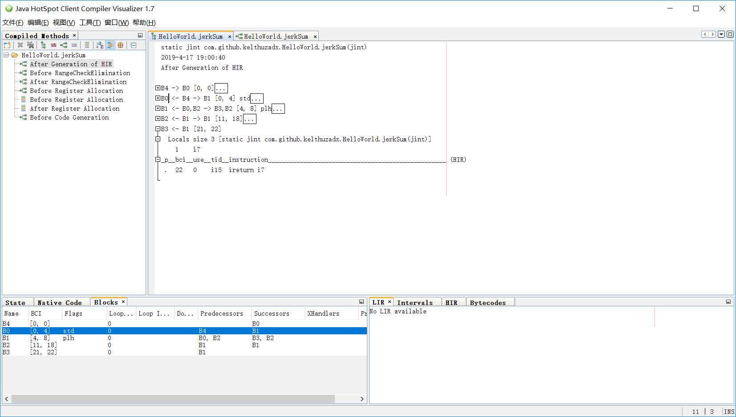This screenshot has height=417, width=736.
Task: Click graph icon beside Before RangeCheckElimination
Action: pos(23,73)
